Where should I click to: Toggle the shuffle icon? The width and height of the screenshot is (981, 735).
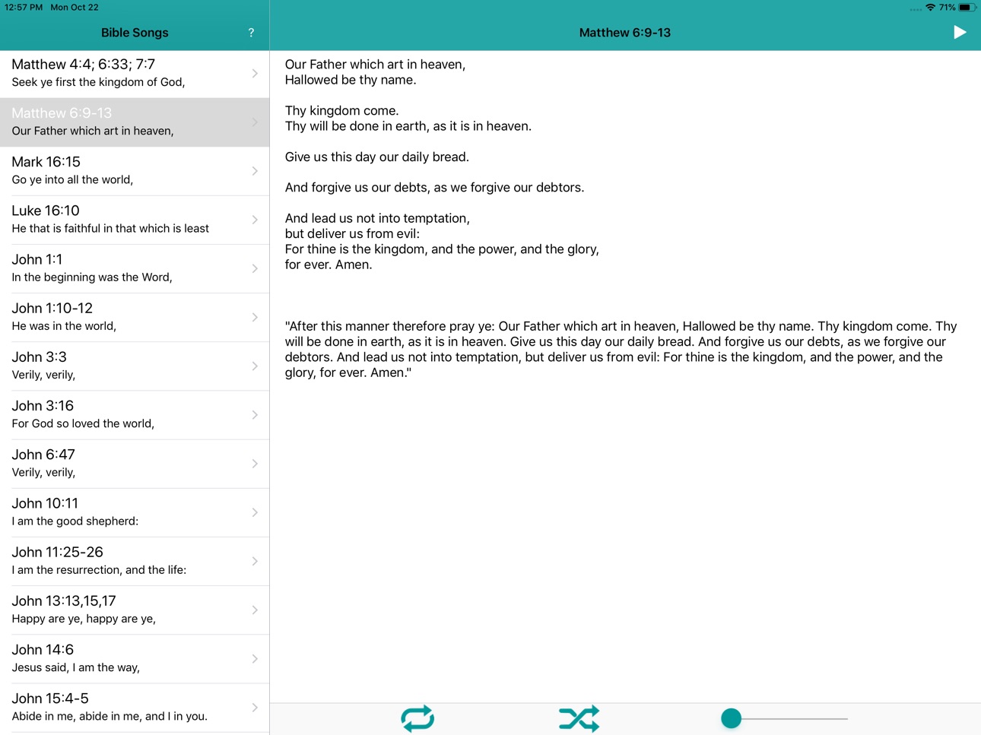(579, 718)
